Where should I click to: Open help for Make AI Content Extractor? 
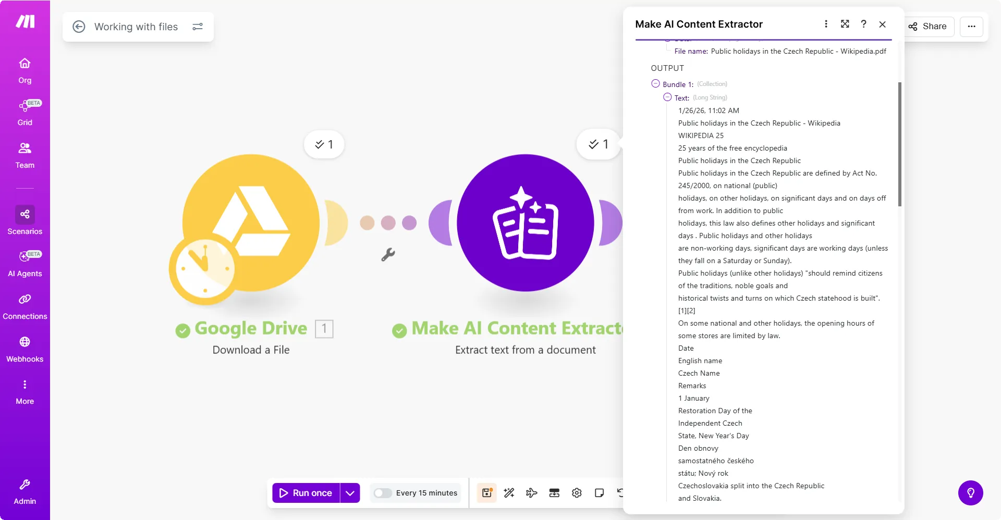coord(864,24)
